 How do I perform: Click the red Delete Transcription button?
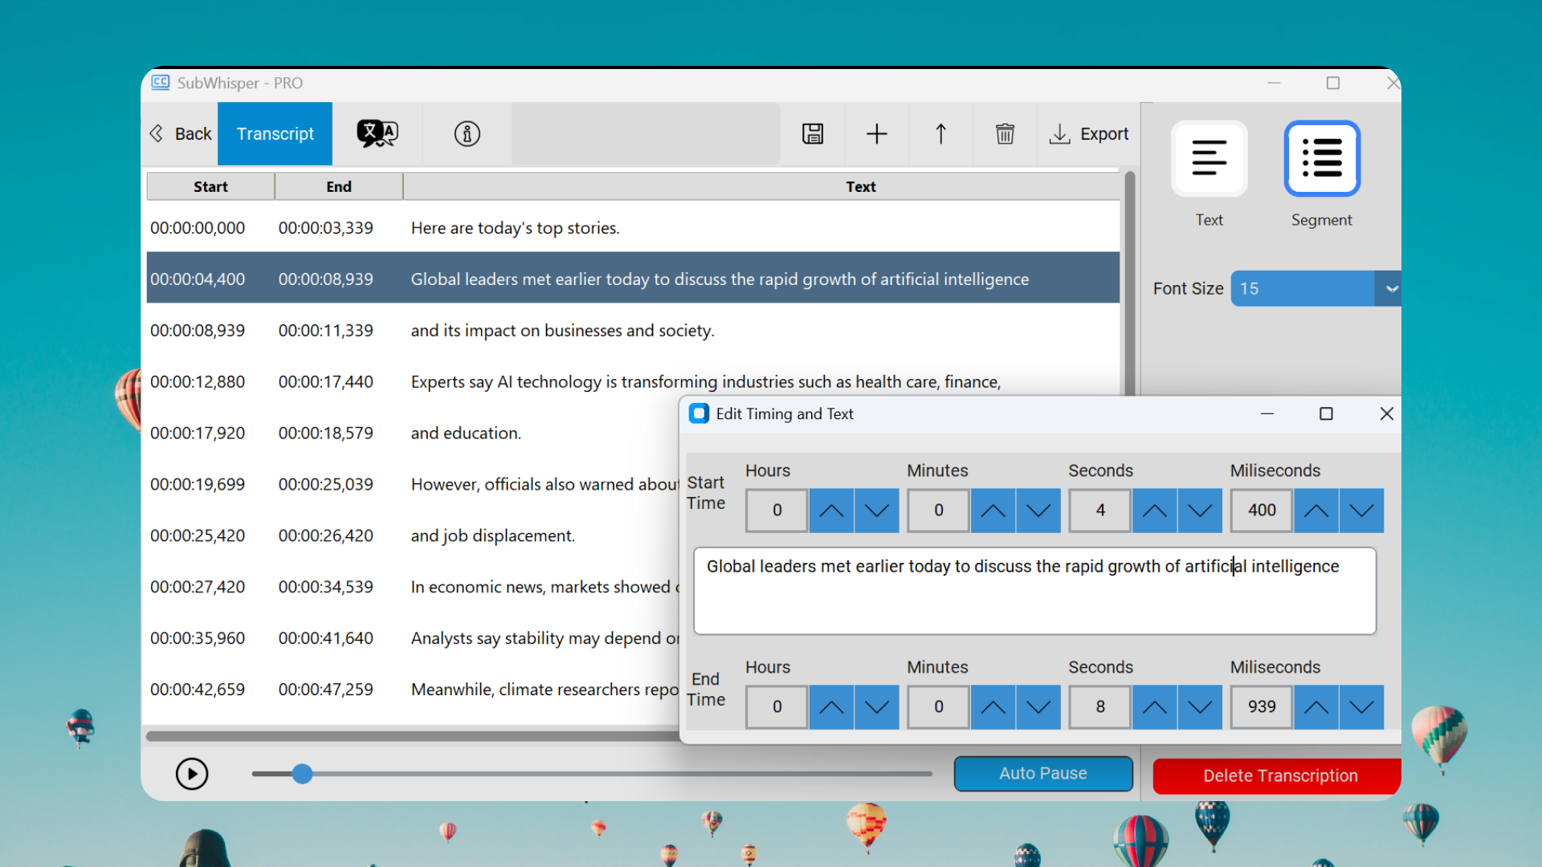1279,776
